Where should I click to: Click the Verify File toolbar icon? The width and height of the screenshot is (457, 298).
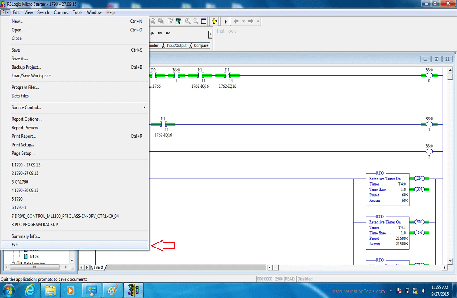(170, 21)
